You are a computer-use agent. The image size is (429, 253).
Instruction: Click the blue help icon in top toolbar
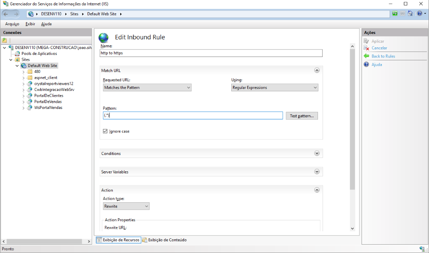click(x=419, y=14)
